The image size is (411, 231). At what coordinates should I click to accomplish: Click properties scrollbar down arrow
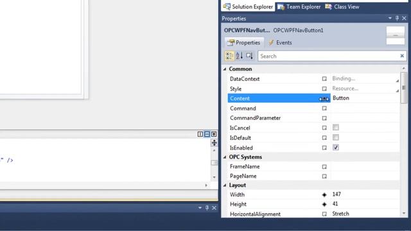point(404,214)
